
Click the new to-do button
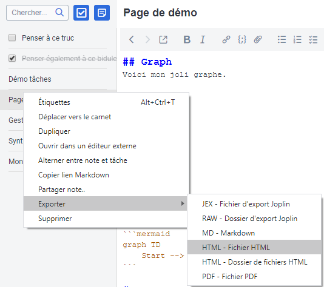click(x=81, y=13)
